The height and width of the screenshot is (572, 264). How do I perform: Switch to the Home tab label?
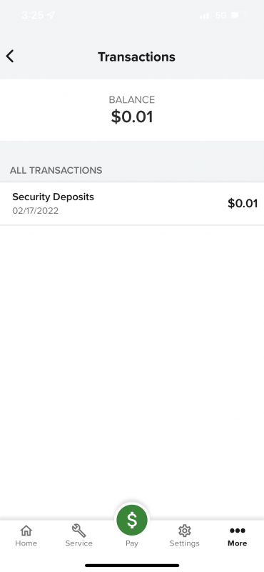(26, 543)
